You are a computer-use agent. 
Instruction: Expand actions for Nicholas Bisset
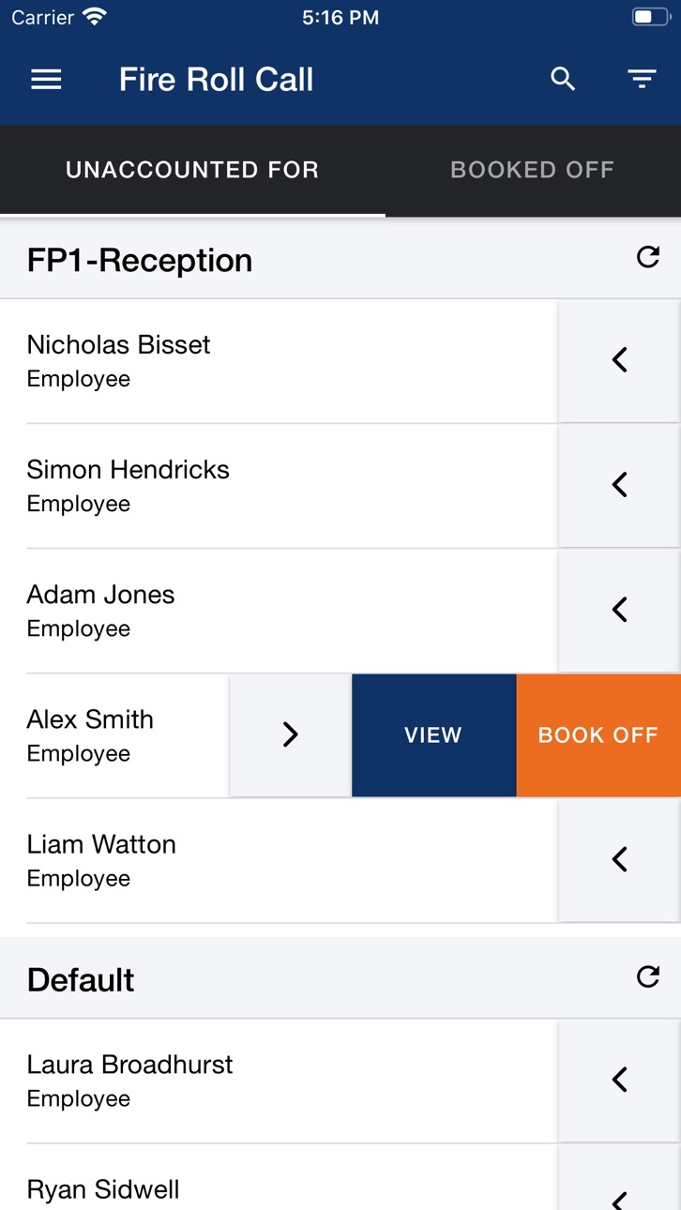coord(619,360)
